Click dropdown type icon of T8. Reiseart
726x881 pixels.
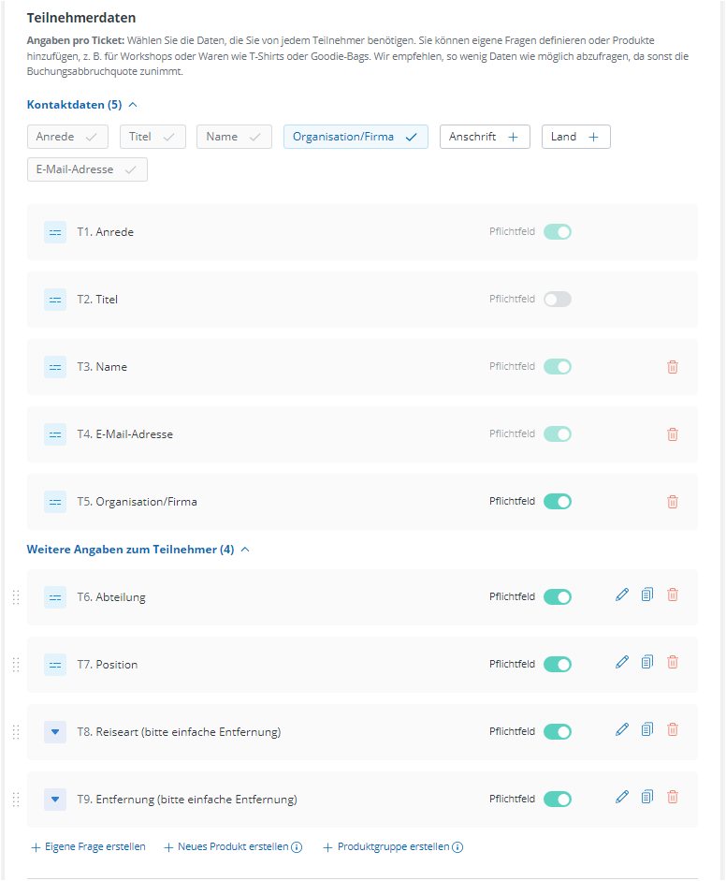pyautogui.click(x=55, y=731)
